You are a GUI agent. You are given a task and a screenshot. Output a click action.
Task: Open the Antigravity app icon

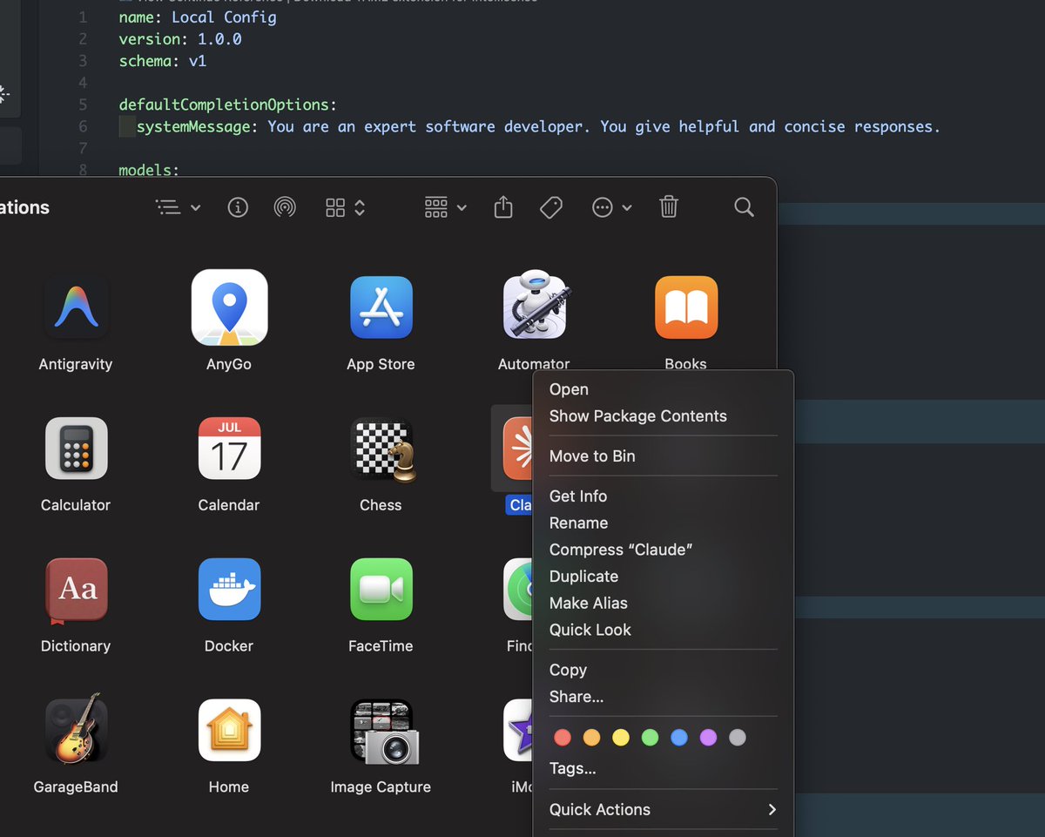[x=76, y=307]
